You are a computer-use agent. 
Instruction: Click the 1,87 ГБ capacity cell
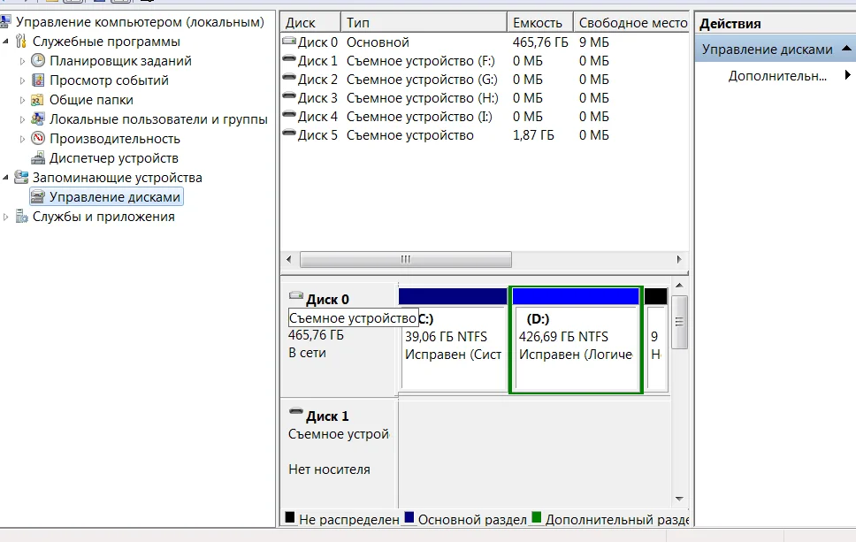tap(533, 134)
